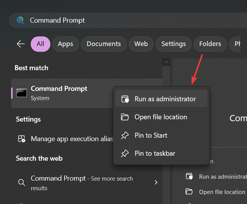Open the Web filter tab
Viewport: 247px width, 204px height.
pyautogui.click(x=141, y=44)
